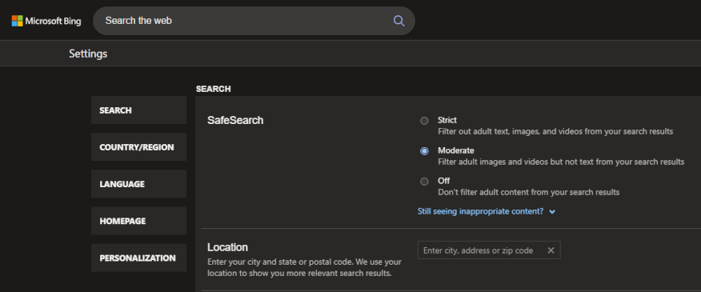Image resolution: width=701 pixels, height=292 pixels.
Task: Expand 'Still seeing inappropriate content?' chevron
Action: point(552,212)
